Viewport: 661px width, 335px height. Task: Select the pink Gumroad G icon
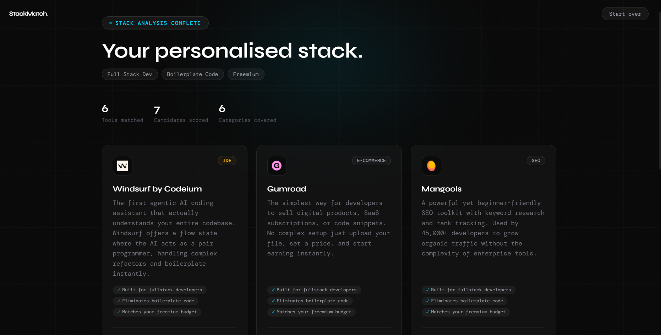click(277, 166)
